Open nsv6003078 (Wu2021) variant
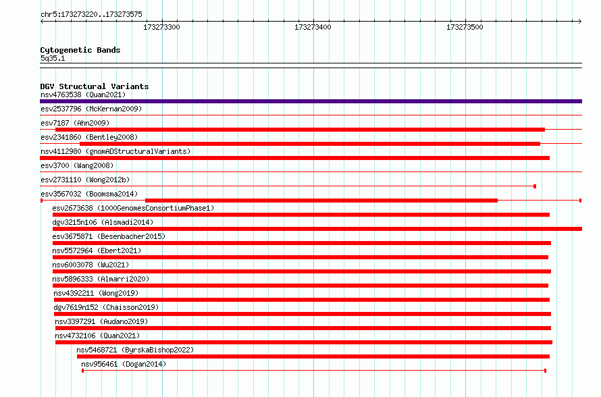Viewport: 601px width, 397px height. [90, 265]
